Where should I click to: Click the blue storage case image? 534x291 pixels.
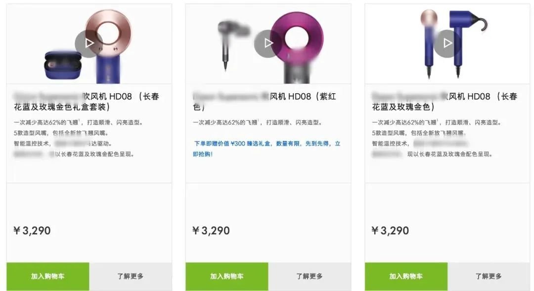click(x=63, y=65)
